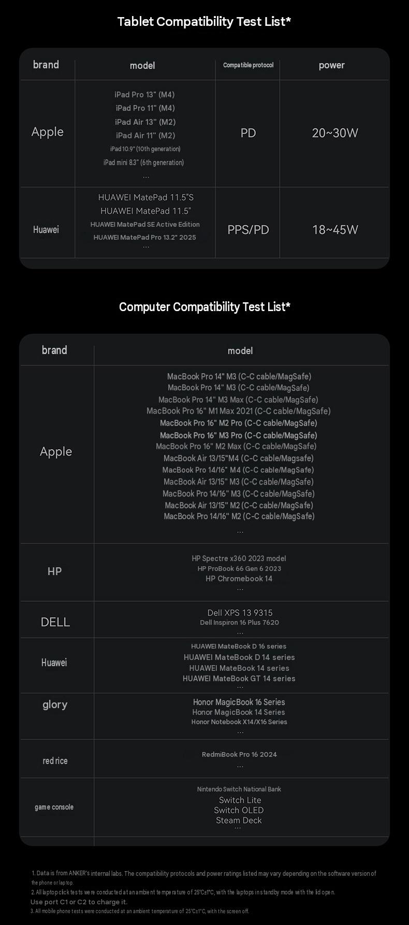The image size is (409, 925).
Task: Click HUAWEI MatePad Pro 13.2" 2025 entry
Action: pos(144,237)
